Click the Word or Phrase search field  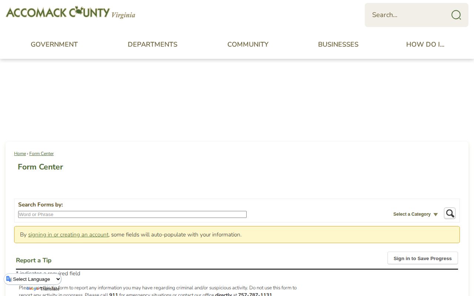(x=132, y=215)
